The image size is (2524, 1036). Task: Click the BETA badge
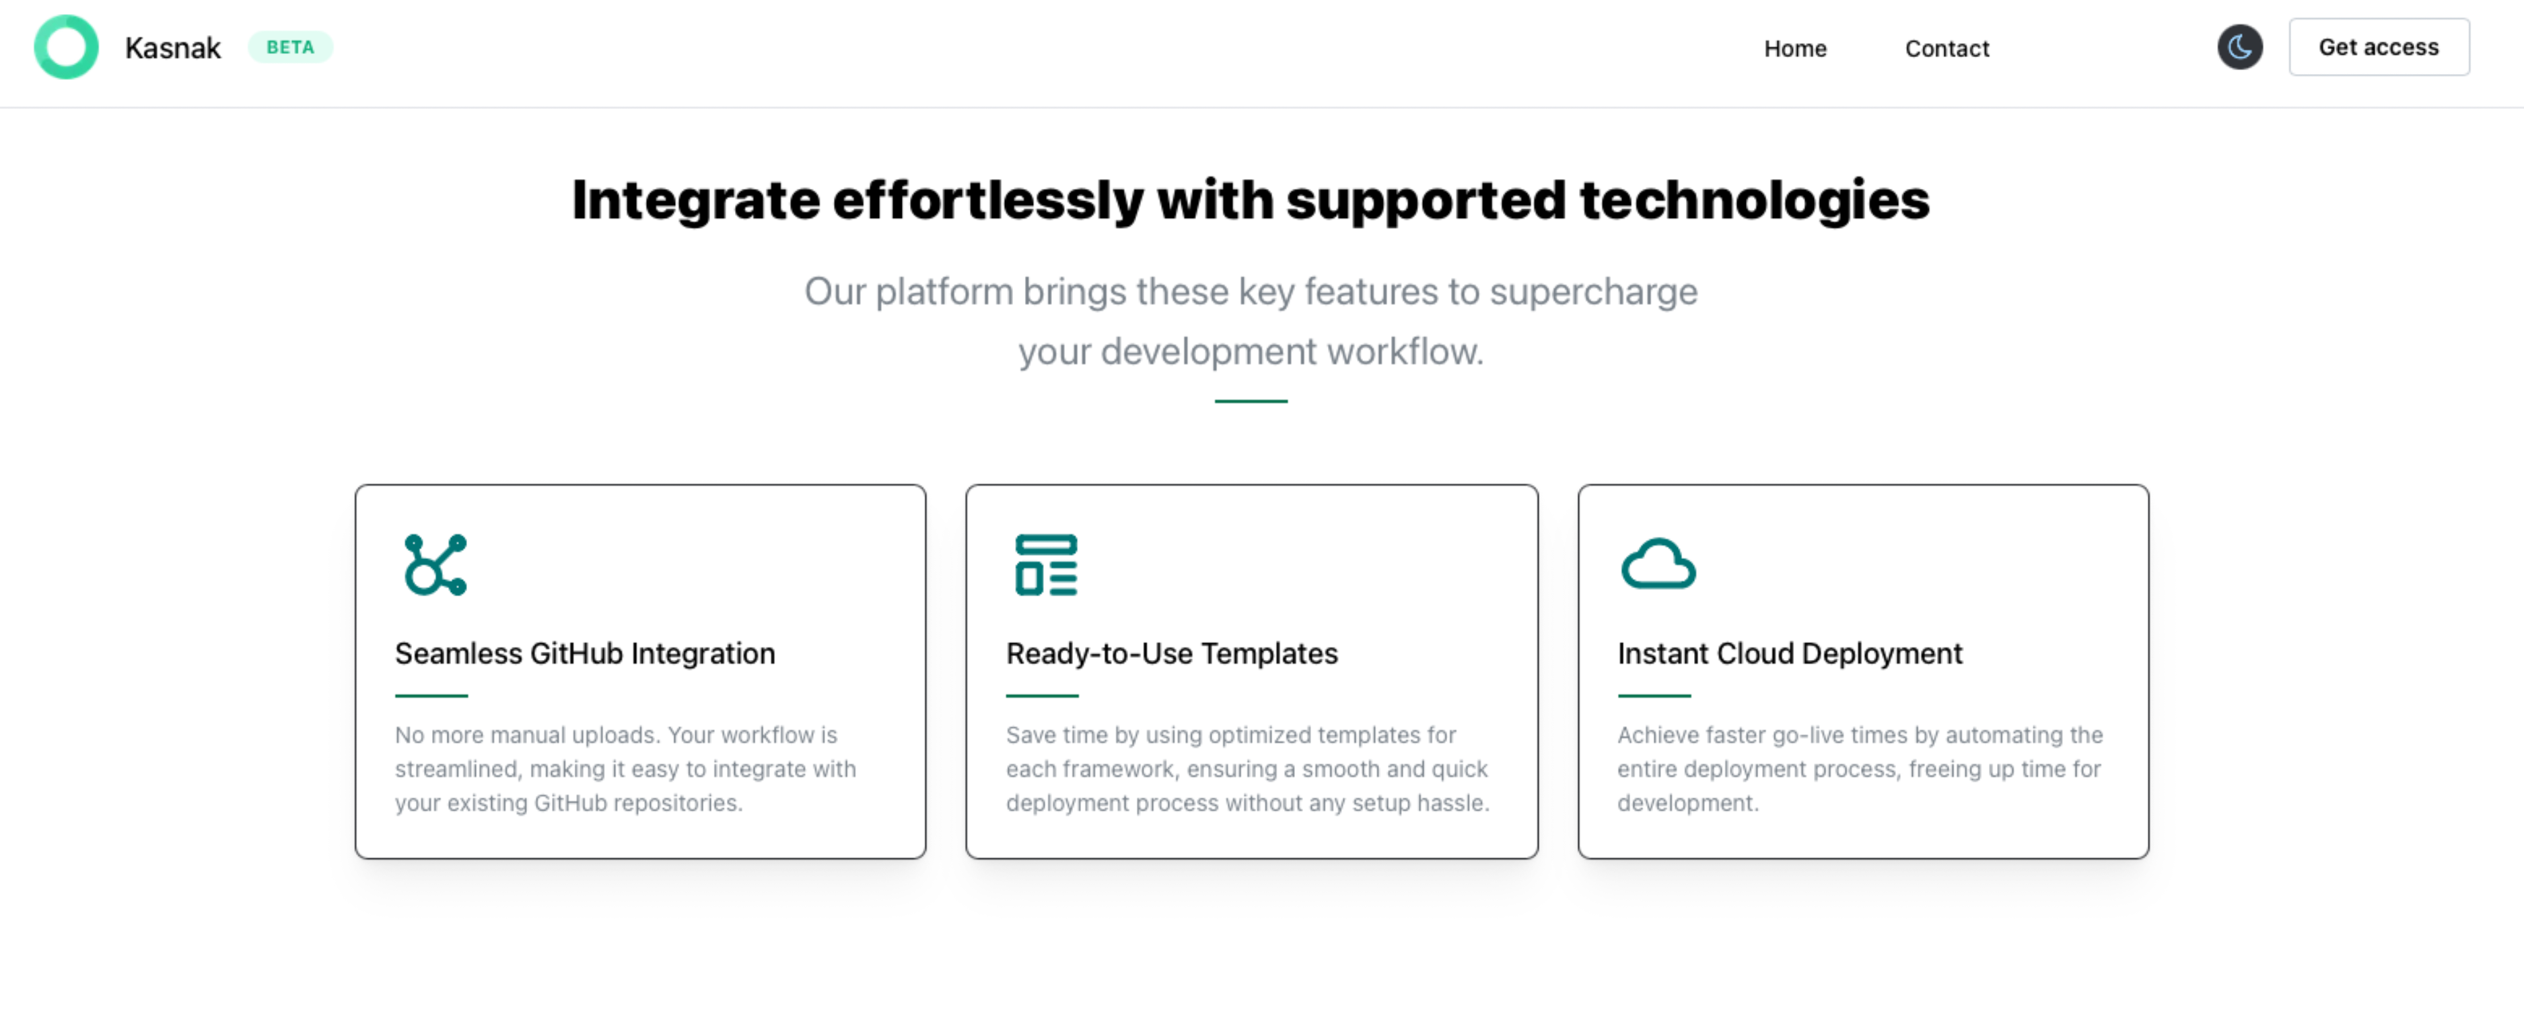(290, 47)
